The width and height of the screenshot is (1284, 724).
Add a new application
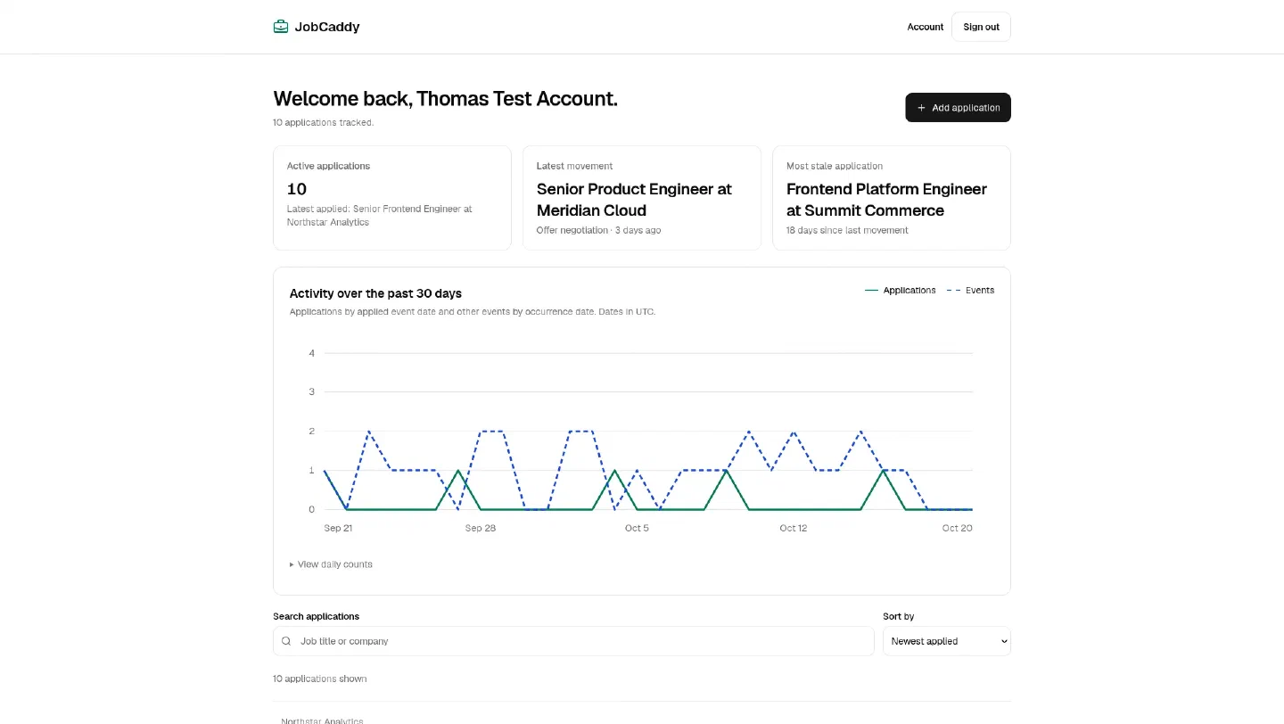(958, 107)
